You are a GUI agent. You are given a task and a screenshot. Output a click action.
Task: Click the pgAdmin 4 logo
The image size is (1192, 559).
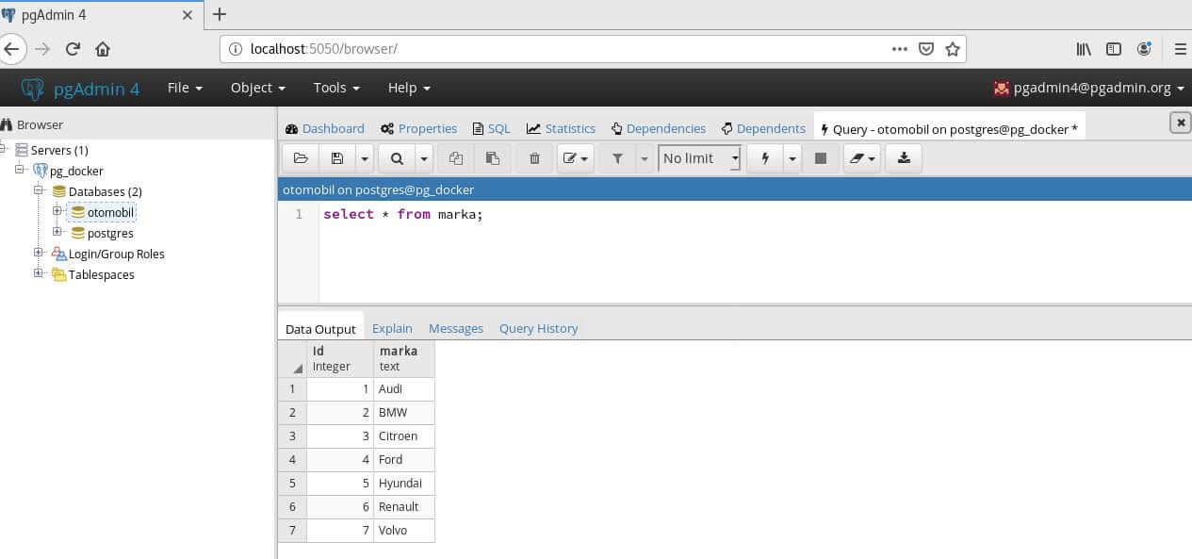[80, 89]
